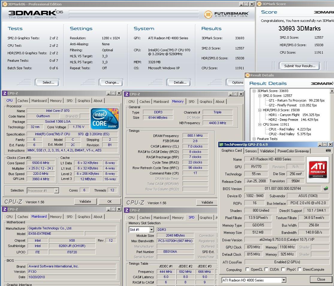The image size is (334, 286).
Task: Click the Part Number EB3104A value
Action: click(x=175, y=252)
